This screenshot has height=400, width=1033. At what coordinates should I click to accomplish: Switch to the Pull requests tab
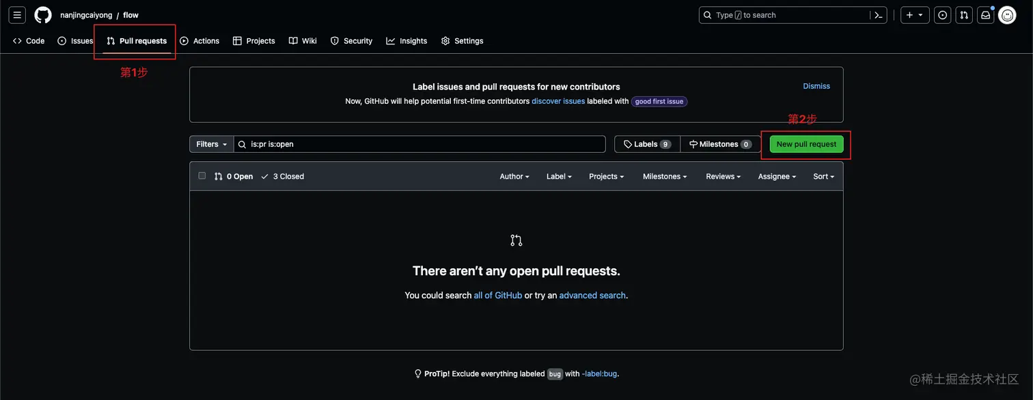point(137,41)
